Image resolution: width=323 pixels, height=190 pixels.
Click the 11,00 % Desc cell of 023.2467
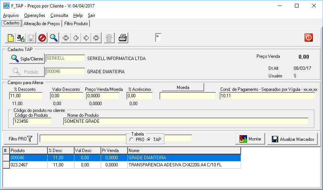[x=61, y=165]
